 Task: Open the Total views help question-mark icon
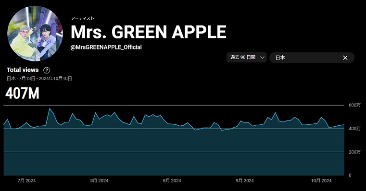pyautogui.click(x=47, y=70)
